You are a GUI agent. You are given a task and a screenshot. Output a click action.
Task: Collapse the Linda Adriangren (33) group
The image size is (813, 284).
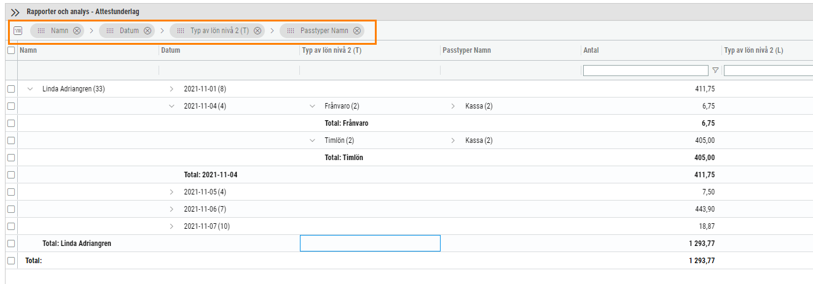point(30,89)
